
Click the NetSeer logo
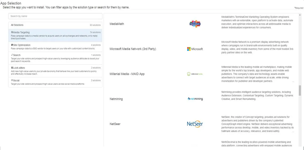pyautogui.click(x=195, y=124)
